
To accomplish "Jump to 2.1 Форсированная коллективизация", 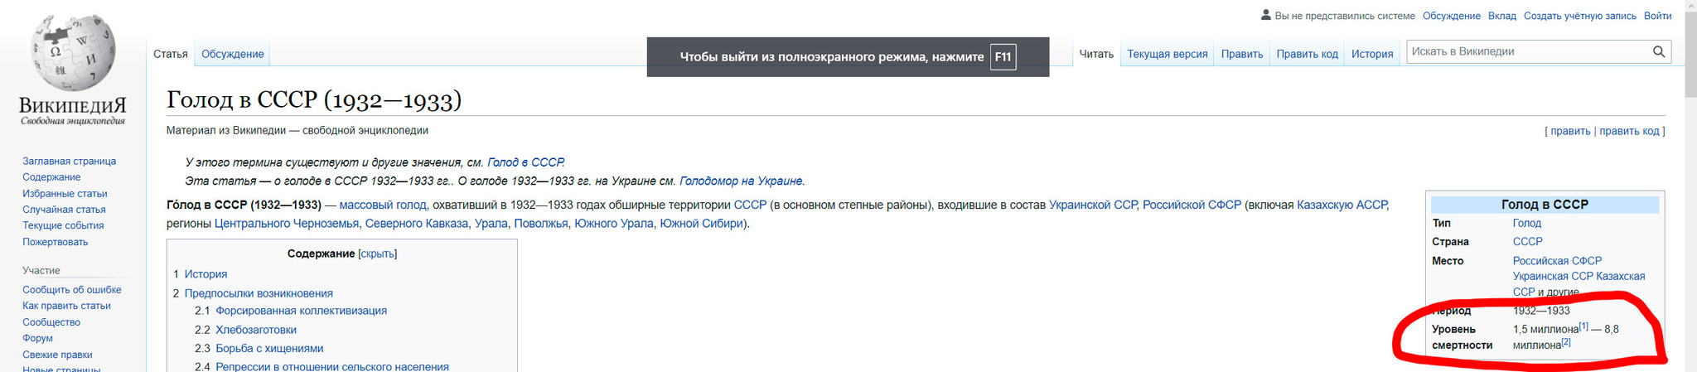I will click(x=301, y=311).
